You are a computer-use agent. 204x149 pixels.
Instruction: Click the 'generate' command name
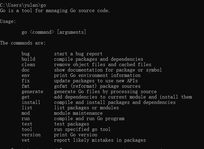[x=32, y=92]
